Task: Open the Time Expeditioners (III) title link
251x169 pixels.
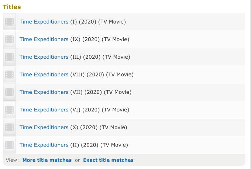Action: coord(44,57)
